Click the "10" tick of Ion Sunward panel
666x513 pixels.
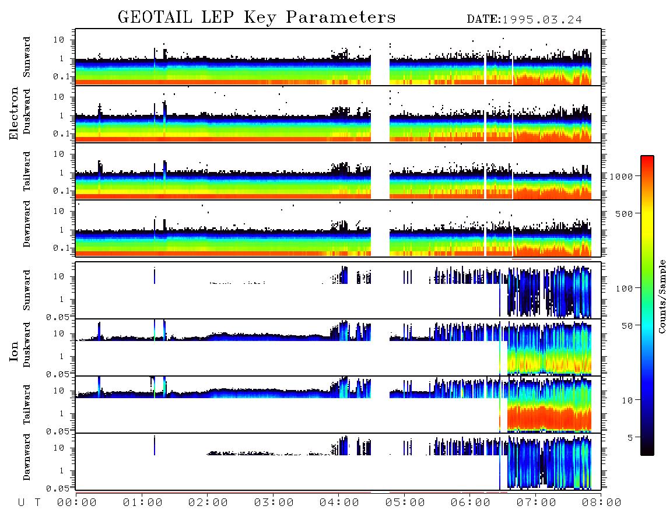(59, 276)
